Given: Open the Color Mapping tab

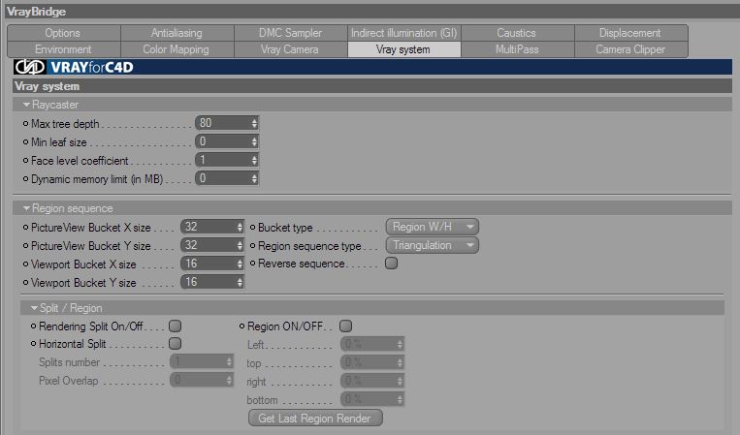Looking at the screenshot, I should (x=177, y=49).
